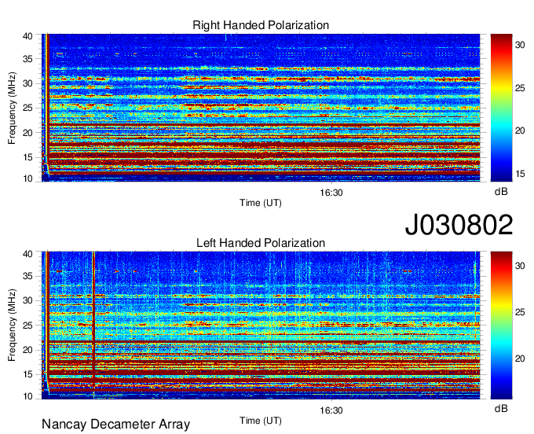Click the 16:30 time tick under the Left Handed plot

tap(331, 410)
